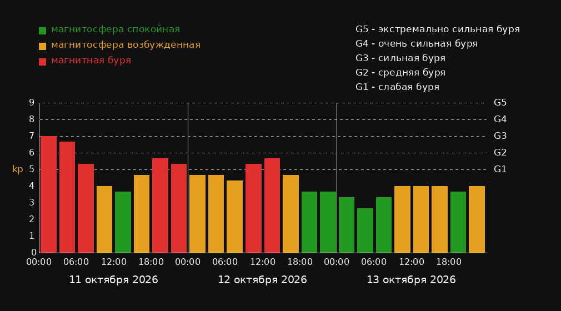Click 'G1 - слабая буря' description text
The width and height of the screenshot is (561, 311).
[x=397, y=87]
